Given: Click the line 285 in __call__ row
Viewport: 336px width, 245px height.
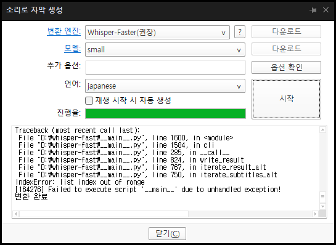Looking at the screenshot, I should (124, 153).
